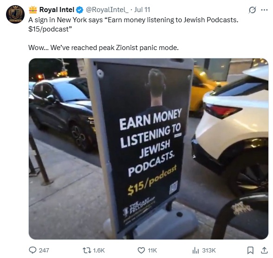Click the 11K likes count
This screenshot has height=258, width=273.
pyautogui.click(x=152, y=250)
